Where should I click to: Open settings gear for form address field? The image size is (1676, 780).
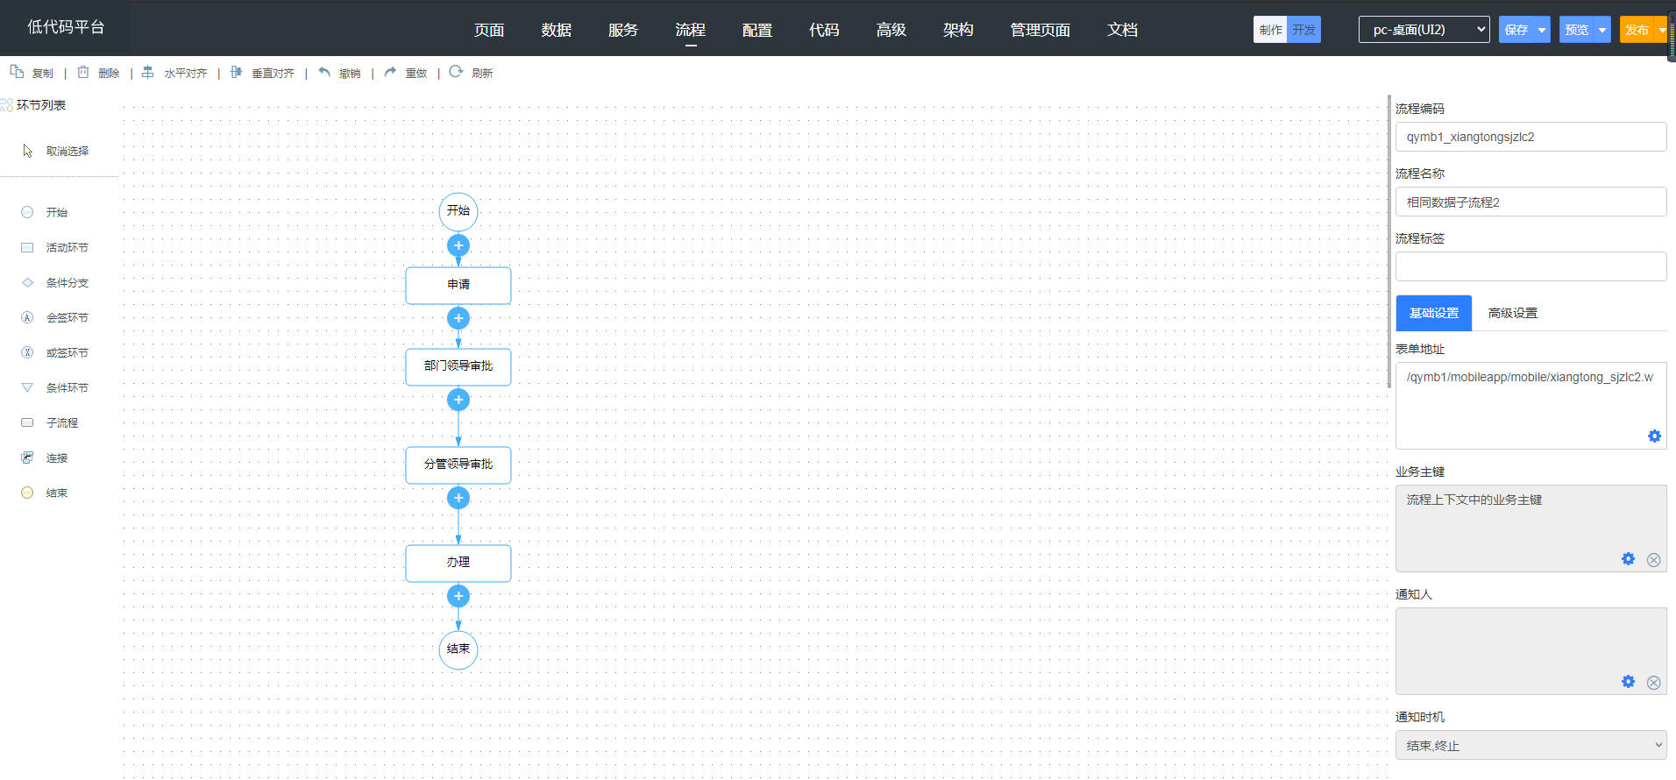(1654, 436)
